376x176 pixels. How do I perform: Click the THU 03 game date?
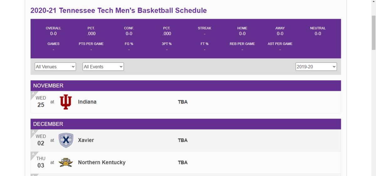(x=41, y=162)
